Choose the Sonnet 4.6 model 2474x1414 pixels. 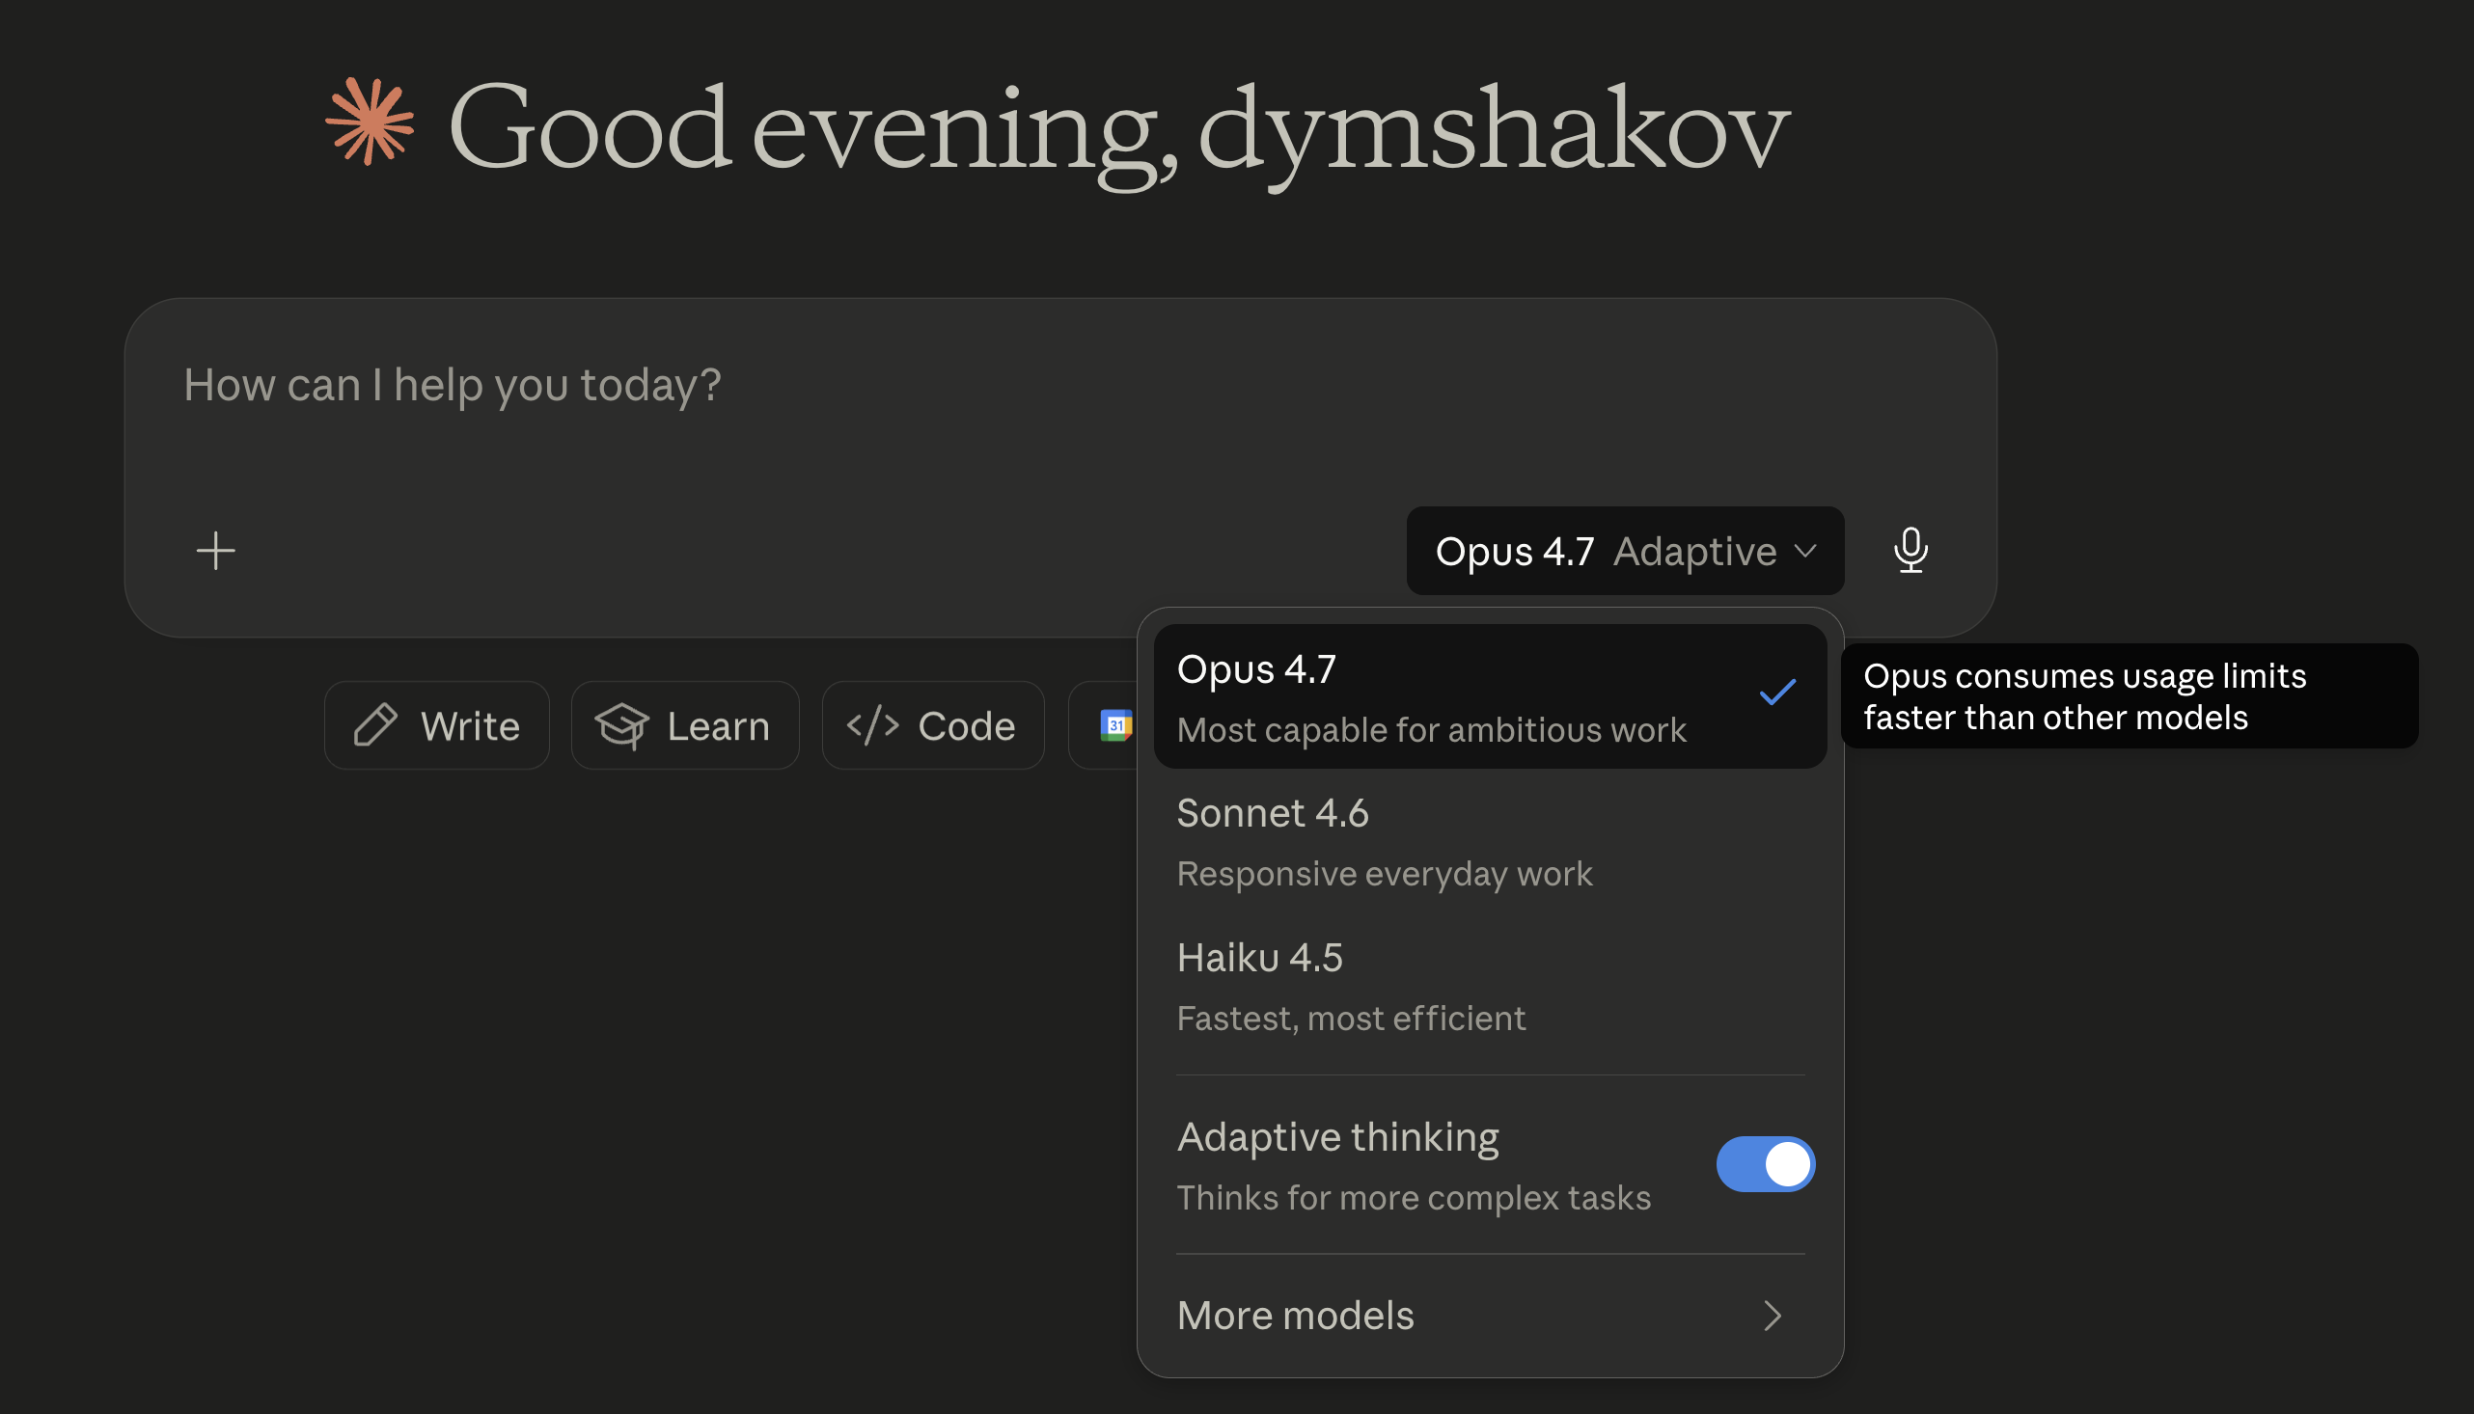tap(1490, 842)
